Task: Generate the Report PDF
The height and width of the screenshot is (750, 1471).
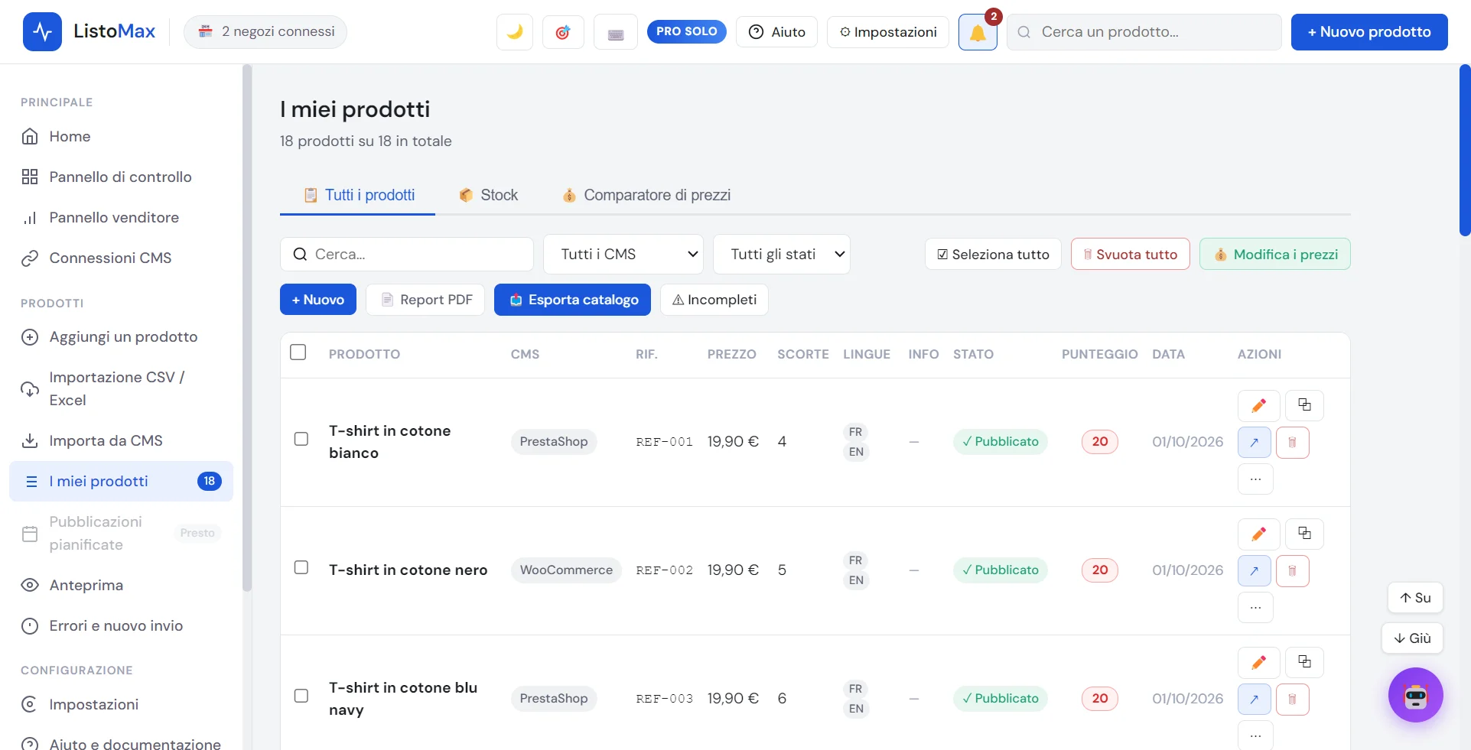Action: pos(425,300)
